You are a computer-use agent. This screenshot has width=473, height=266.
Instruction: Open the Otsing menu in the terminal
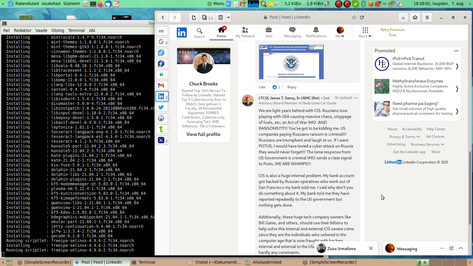tap(58, 30)
